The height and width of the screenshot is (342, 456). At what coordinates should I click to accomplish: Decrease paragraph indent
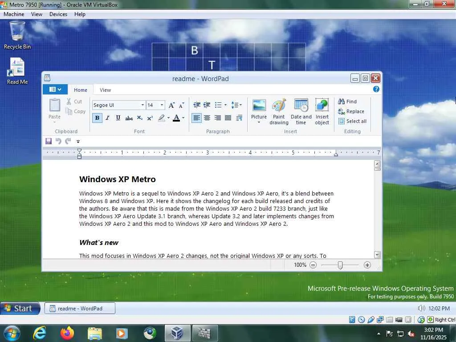click(x=197, y=105)
